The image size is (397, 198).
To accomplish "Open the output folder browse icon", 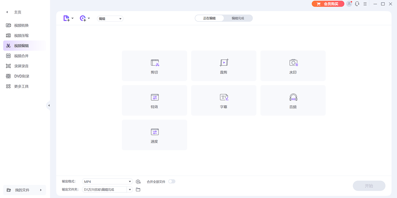I will pyautogui.click(x=138, y=189).
